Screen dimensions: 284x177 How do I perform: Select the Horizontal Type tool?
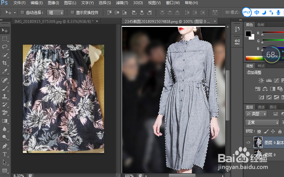[5, 154]
